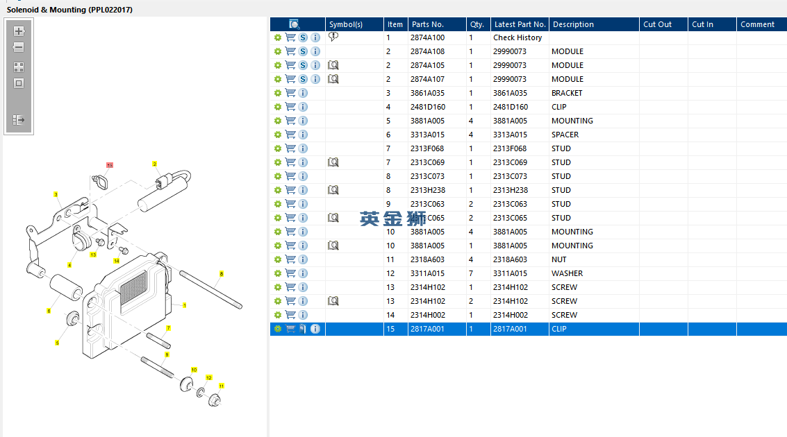Sort by the Symbol(s) column header
Screen dimensions: 787x437
[354, 24]
